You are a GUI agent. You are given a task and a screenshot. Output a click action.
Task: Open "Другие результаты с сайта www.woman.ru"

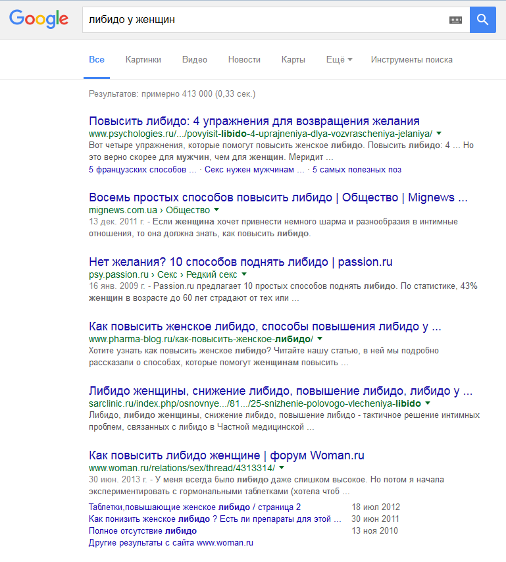coord(171,543)
